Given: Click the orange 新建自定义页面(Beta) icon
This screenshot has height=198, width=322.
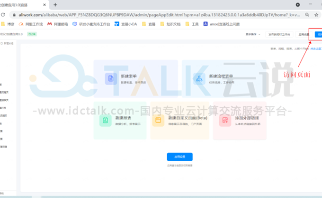Looking at the screenshot, I should coord(158,121).
